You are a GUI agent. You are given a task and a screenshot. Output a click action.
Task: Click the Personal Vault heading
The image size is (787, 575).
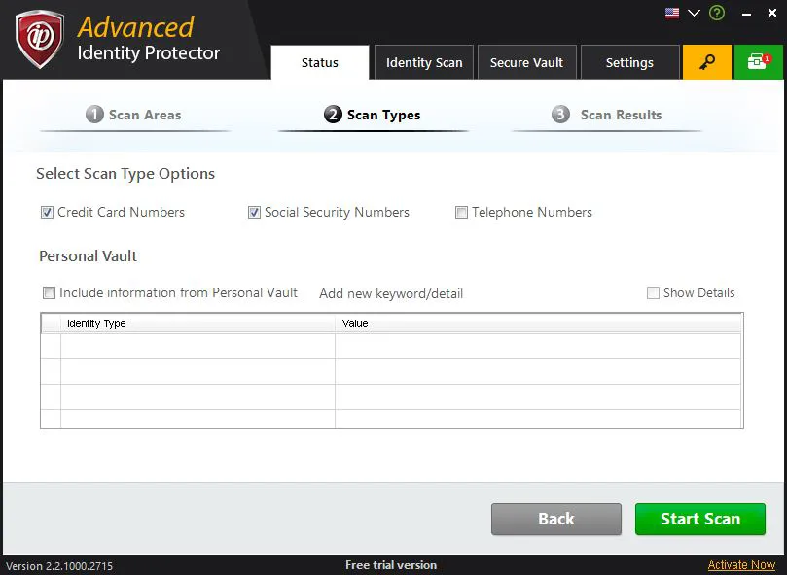(x=88, y=256)
